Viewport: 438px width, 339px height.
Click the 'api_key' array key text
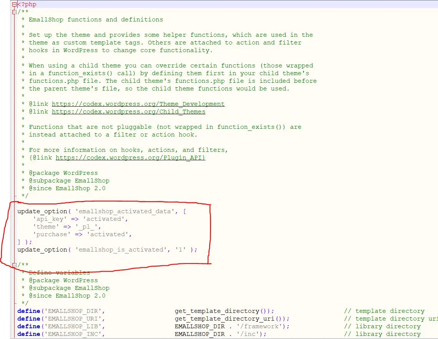[x=50, y=219]
